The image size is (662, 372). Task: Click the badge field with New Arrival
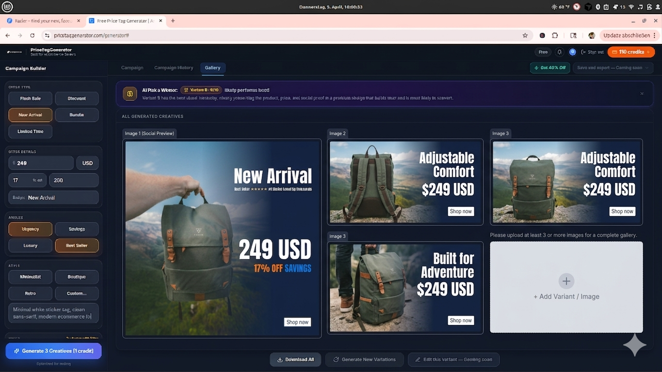(53, 198)
